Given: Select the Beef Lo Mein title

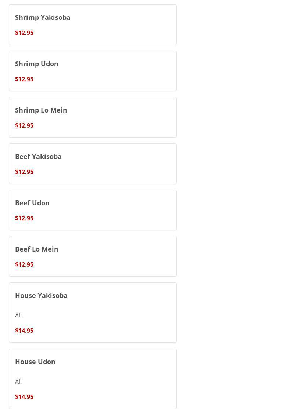Looking at the screenshot, I should (37, 249).
